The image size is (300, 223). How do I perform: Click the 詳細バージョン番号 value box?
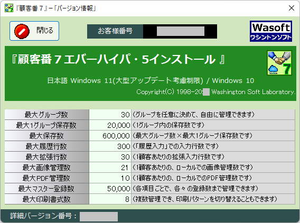coord(99,217)
